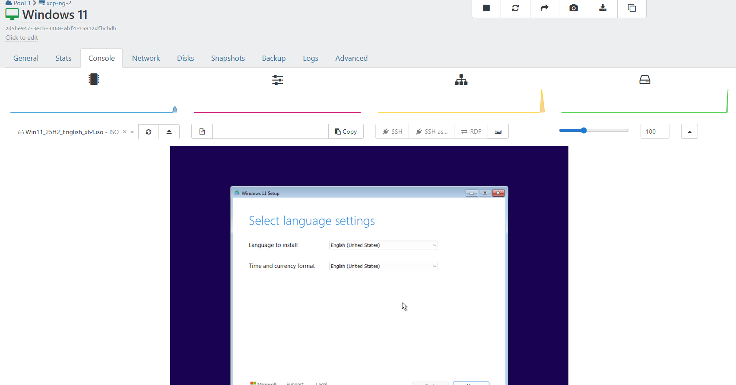Screen dimensions: 736x385
Task: Click the clipboard document icon
Action: 202,131
